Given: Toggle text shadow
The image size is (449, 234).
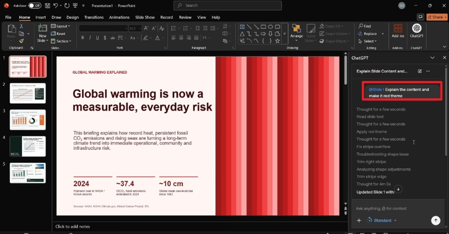Looking at the screenshot, I should (105, 38).
